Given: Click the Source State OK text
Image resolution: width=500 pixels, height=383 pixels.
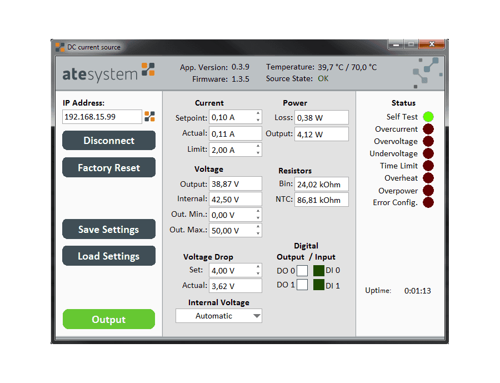Looking at the screenshot, I should coord(323,78).
